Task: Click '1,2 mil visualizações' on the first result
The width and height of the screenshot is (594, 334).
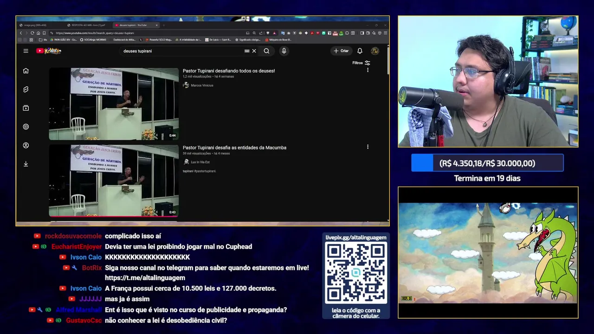Action: (x=197, y=77)
